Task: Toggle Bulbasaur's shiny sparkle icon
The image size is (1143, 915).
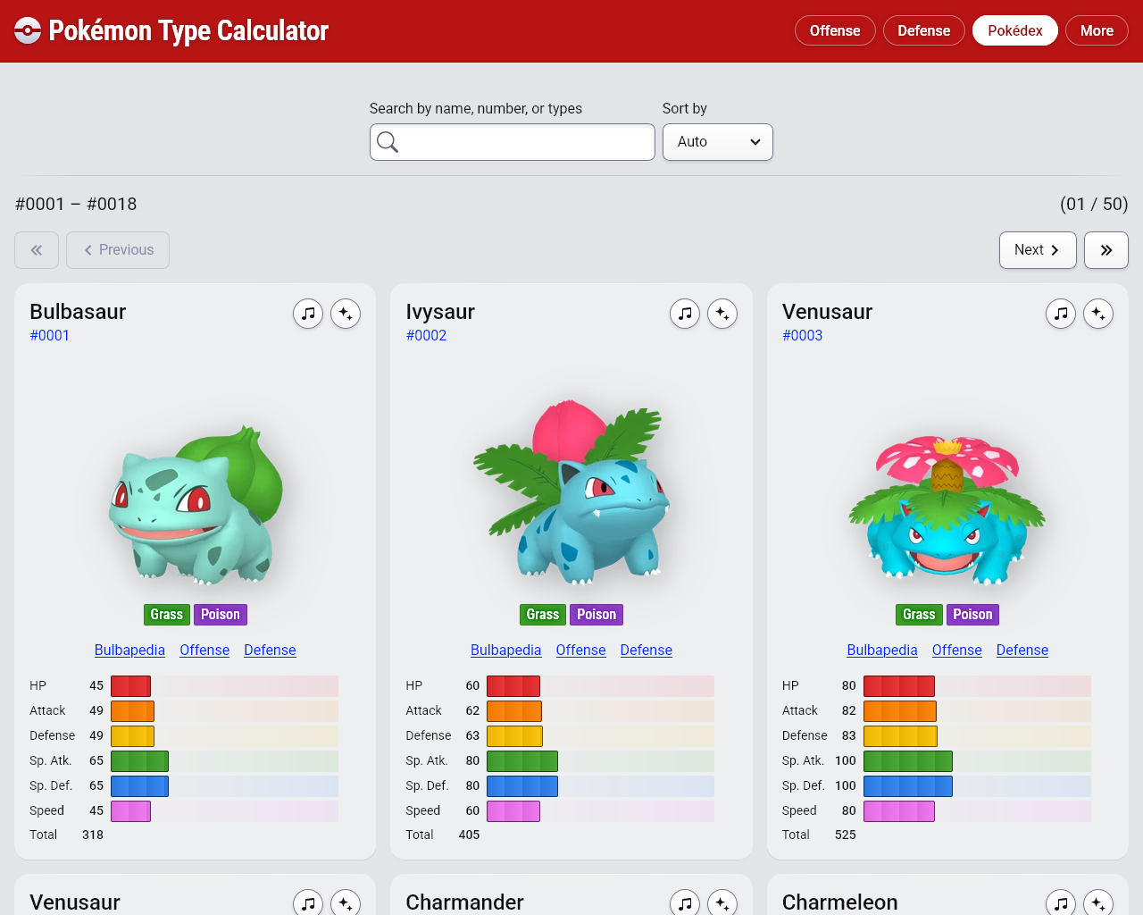Action: [346, 314]
